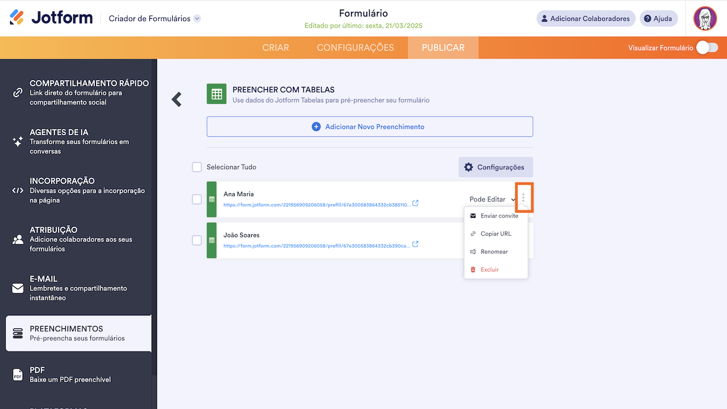Choose Copiar URL from context menu
This screenshot has height=409, width=727.
(496, 233)
